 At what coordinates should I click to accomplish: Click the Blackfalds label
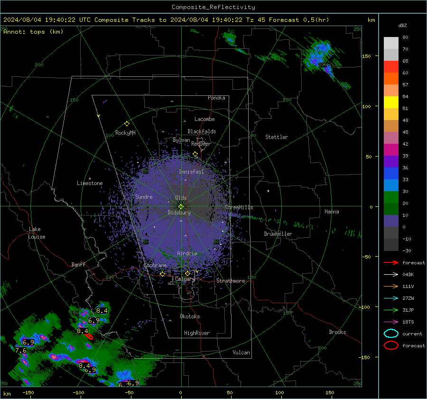[x=202, y=131]
